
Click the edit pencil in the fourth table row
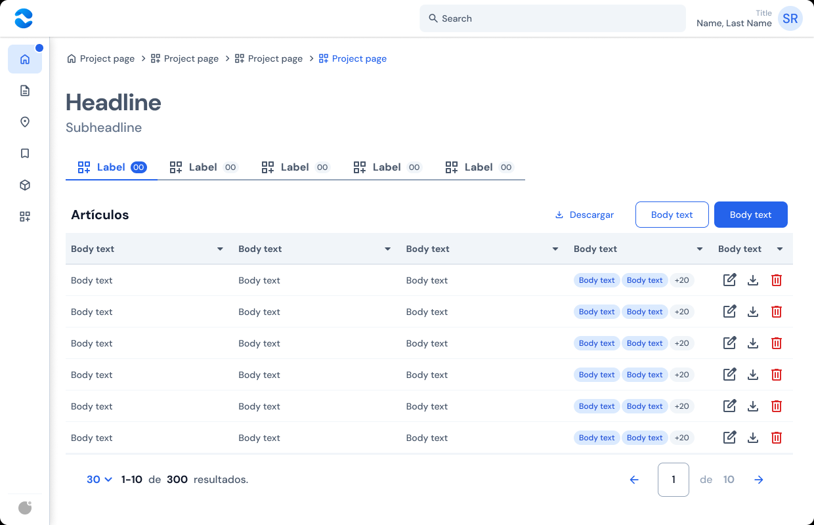click(729, 374)
